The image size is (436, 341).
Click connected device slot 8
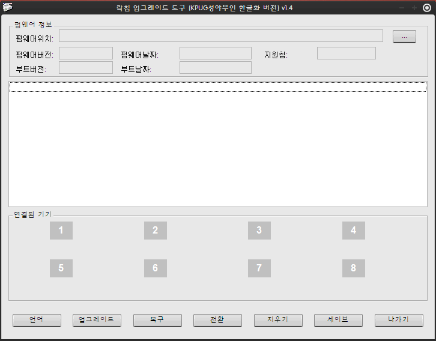[x=354, y=268]
